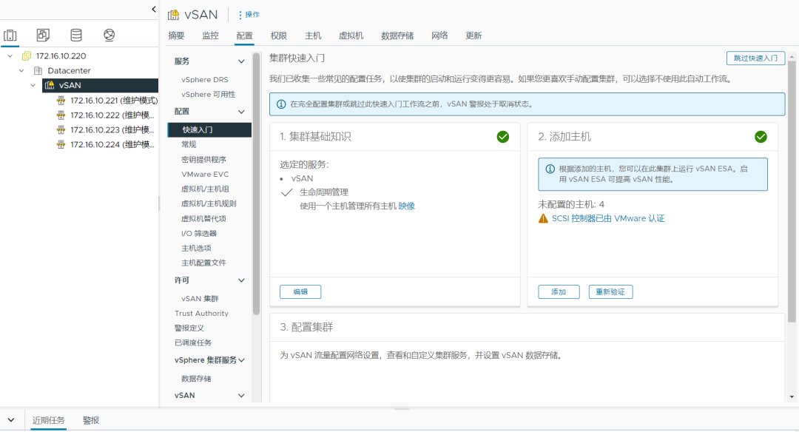Click main content scrollbar down arrow
The image size is (799, 432).
click(792, 396)
